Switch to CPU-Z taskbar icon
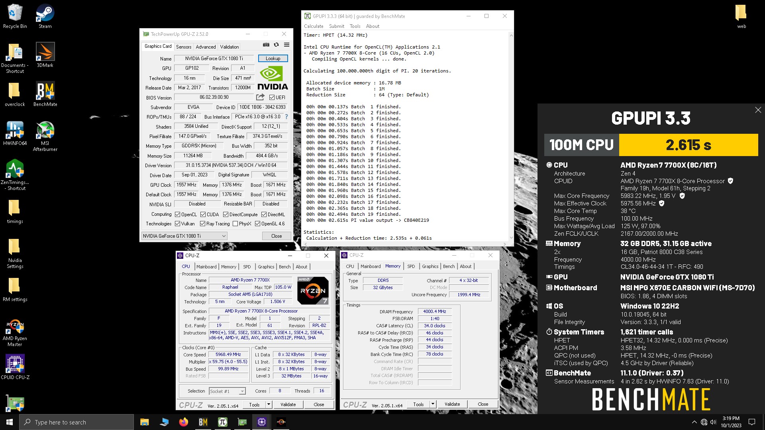The width and height of the screenshot is (765, 430). pyautogui.click(x=261, y=422)
